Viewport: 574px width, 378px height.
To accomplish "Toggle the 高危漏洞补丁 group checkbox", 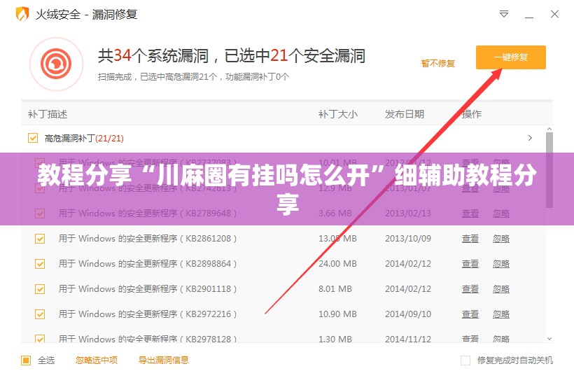I will coord(33,138).
